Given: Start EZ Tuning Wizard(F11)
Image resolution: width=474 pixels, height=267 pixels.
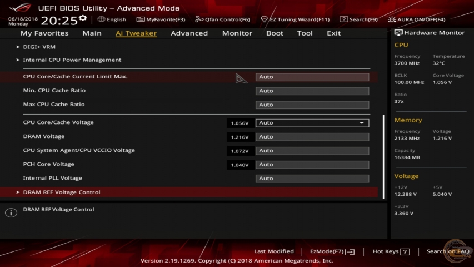Looking at the screenshot, I should tap(295, 19).
